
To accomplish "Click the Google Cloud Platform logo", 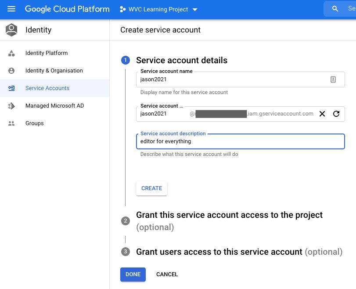I will click(x=67, y=9).
